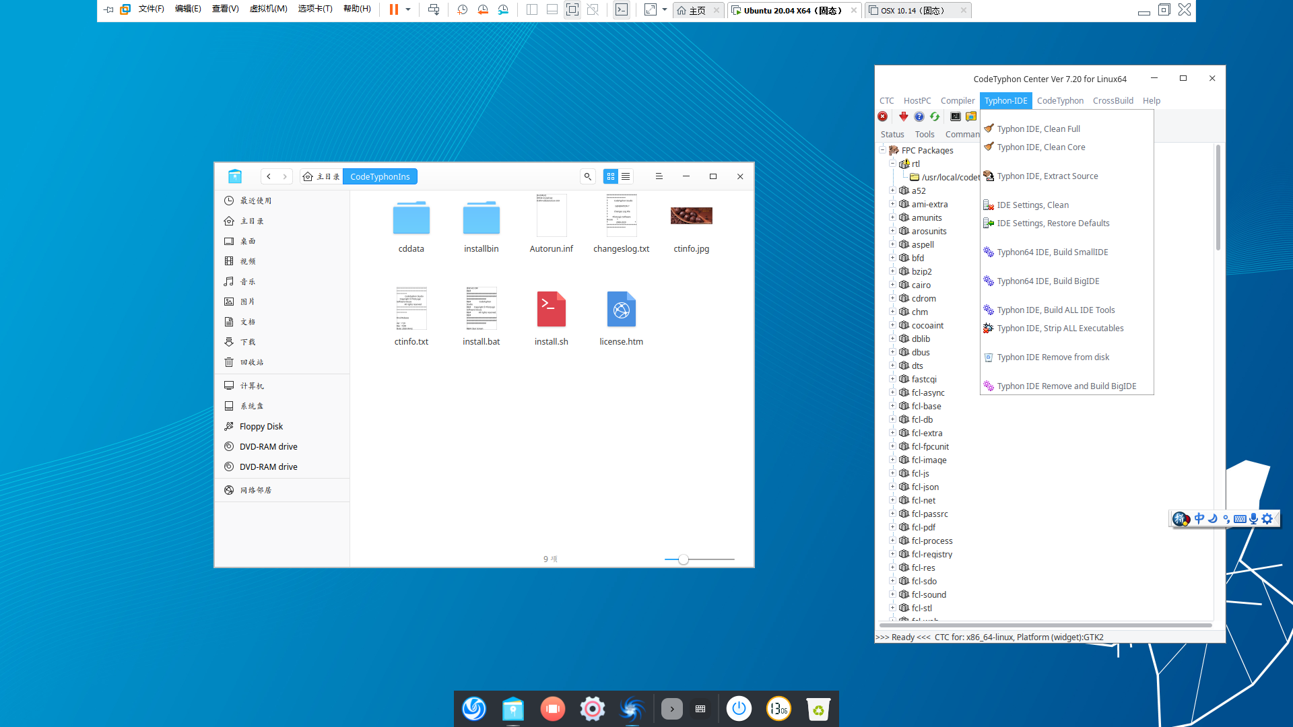This screenshot has width=1293, height=727.
Task: Click the search icon in file manager
Action: (588, 176)
